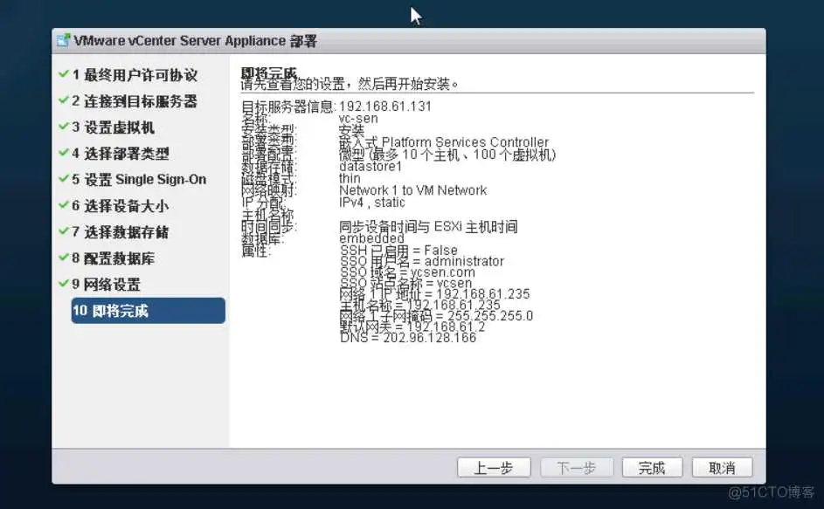The image size is (824, 509).
Task: Click the SSH 已启用 = False line
Action: pos(398,250)
